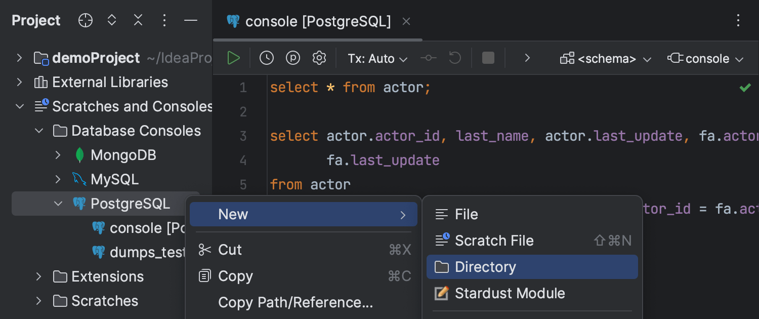This screenshot has height=319, width=759.
Task: Open the Tx: Auto transaction mode dropdown
Action: [377, 58]
